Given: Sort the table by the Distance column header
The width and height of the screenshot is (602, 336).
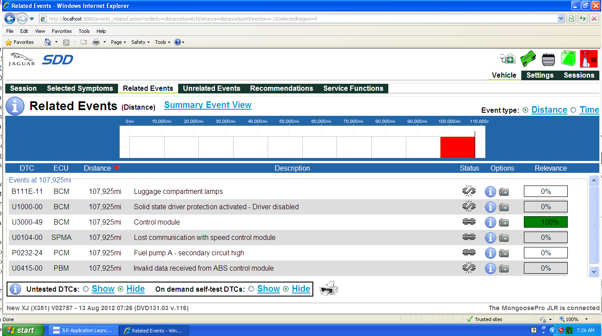Looking at the screenshot, I should click(x=97, y=168).
